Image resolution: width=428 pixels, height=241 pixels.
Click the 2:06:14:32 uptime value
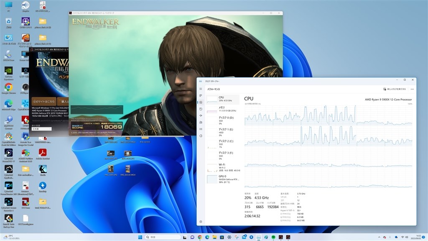(252, 216)
